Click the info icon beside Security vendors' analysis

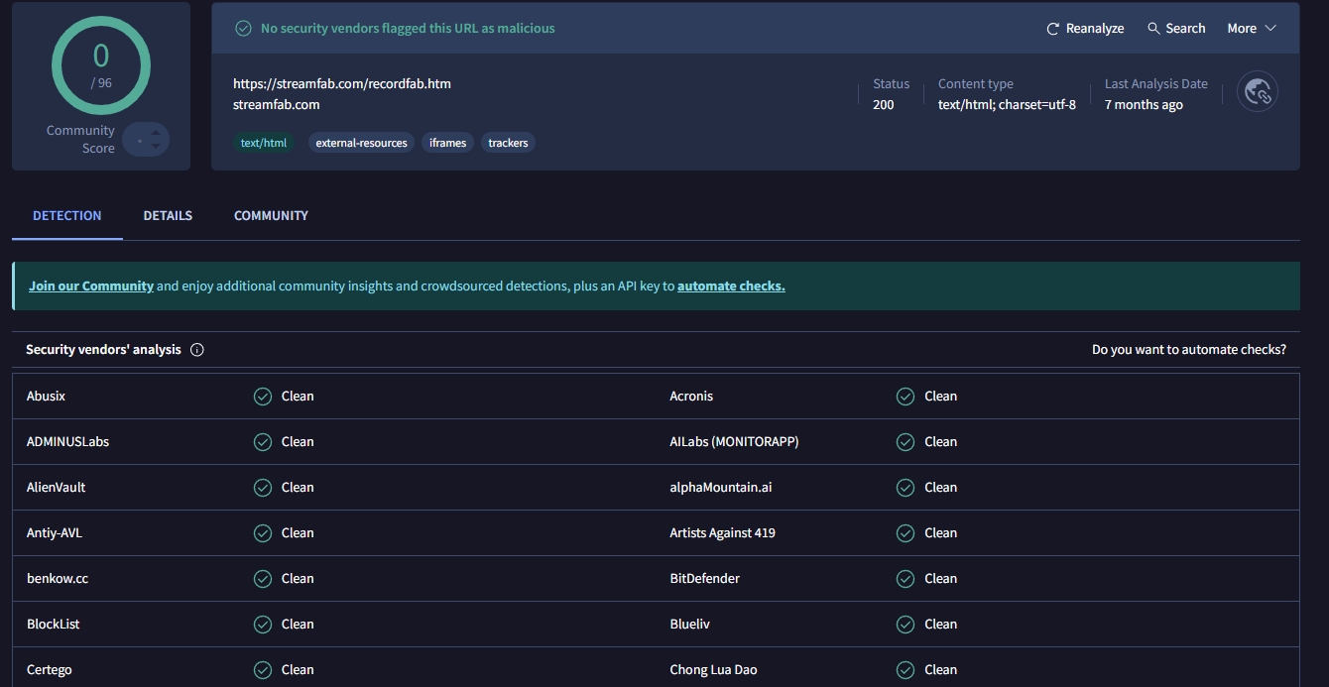point(197,350)
